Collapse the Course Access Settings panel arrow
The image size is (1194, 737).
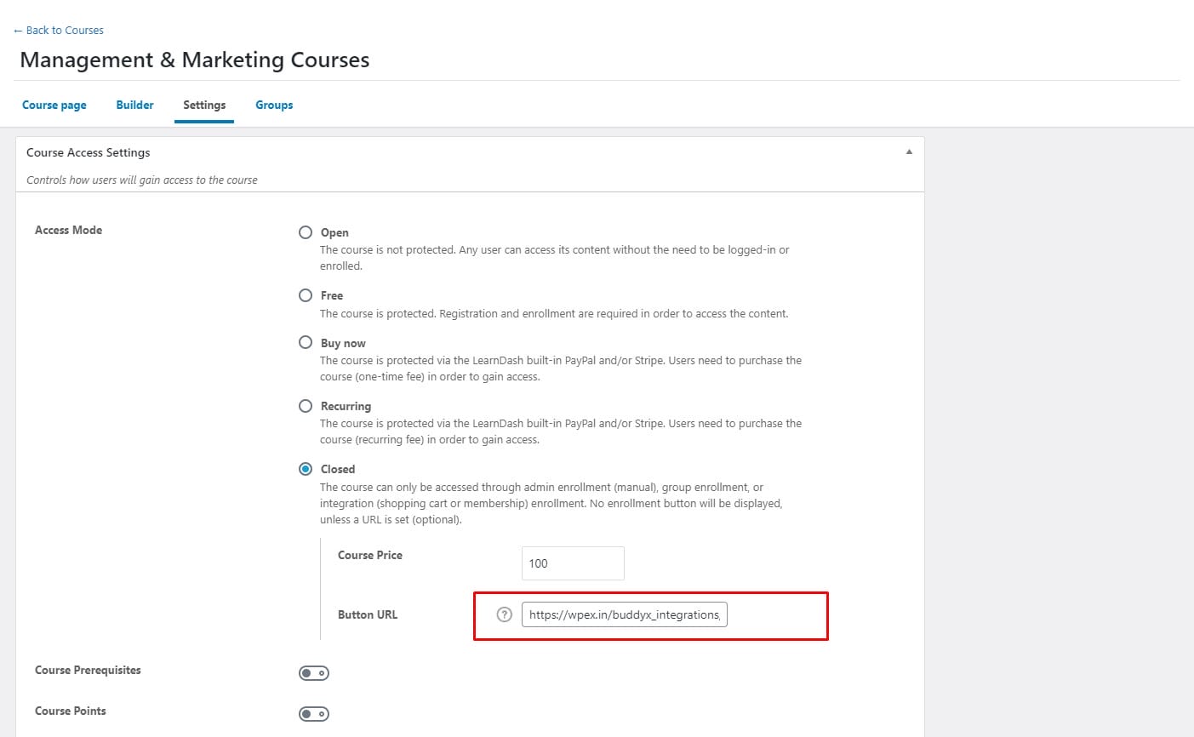[x=909, y=152]
